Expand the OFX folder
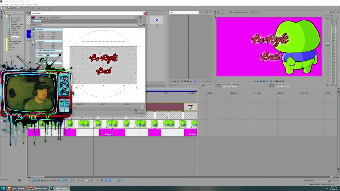 [x=4, y=39]
